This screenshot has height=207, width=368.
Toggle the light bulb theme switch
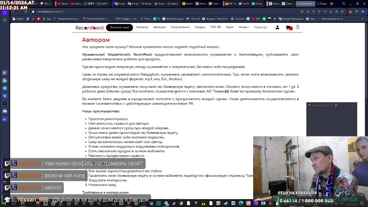coord(298,27)
